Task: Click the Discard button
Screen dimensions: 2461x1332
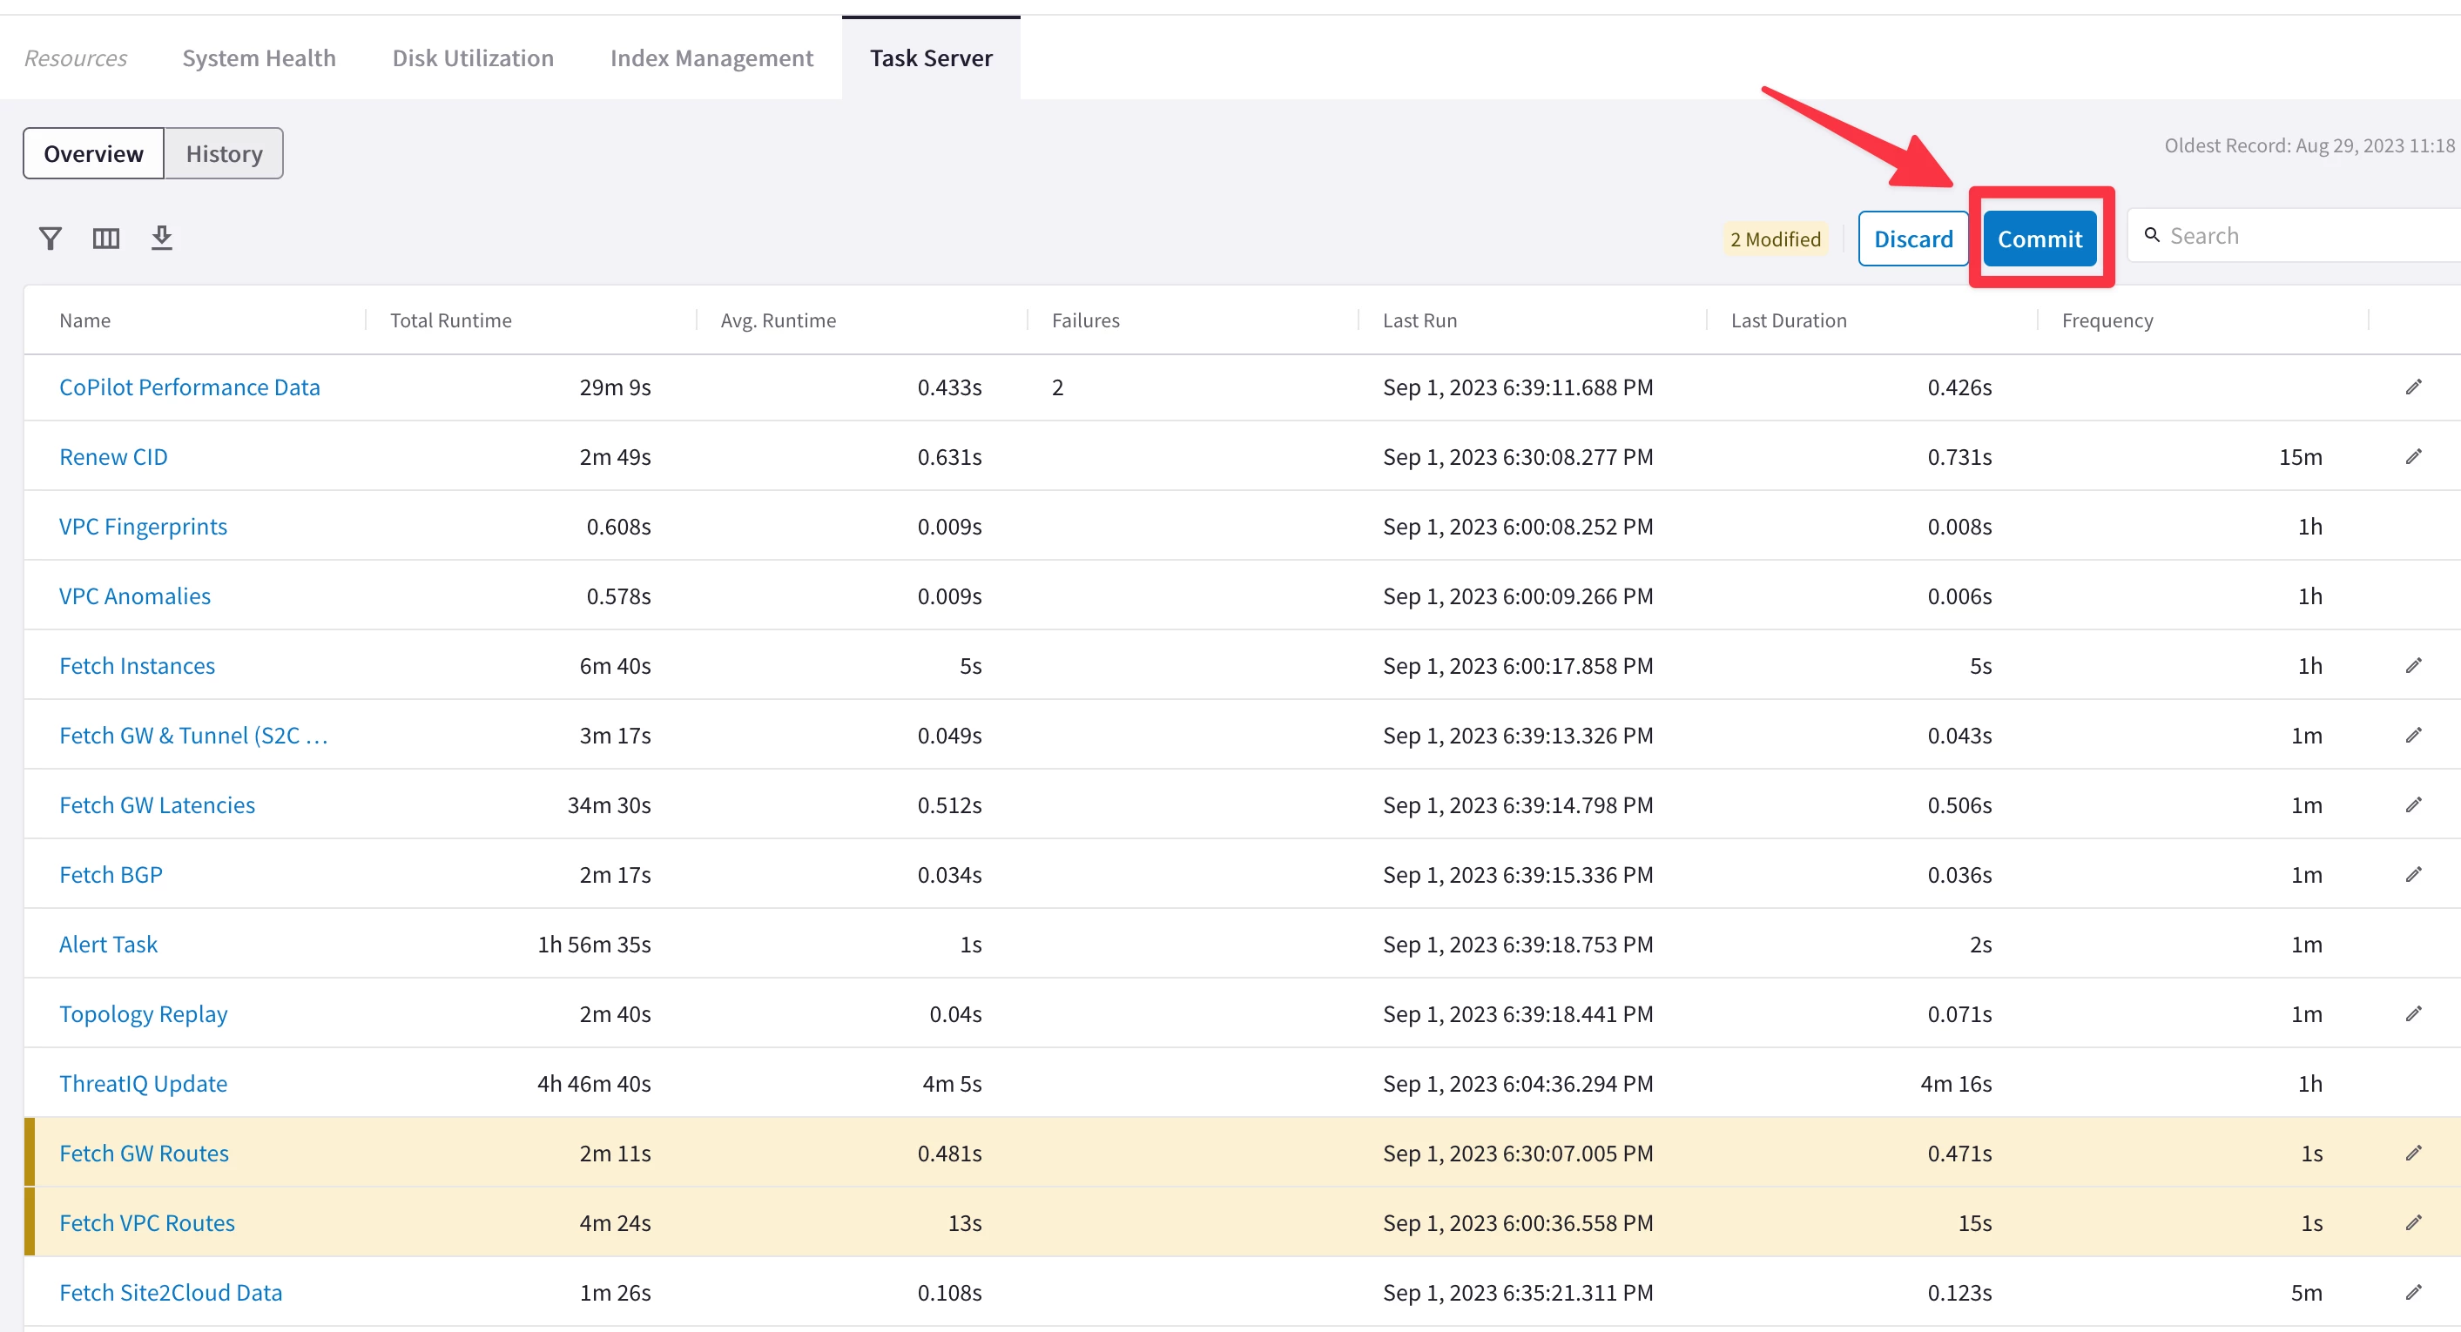Action: coord(1912,239)
